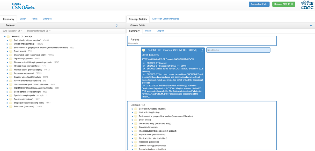315x151 pixels.
Task: Expand the Body structure taxonomy node
Action: 7,40
